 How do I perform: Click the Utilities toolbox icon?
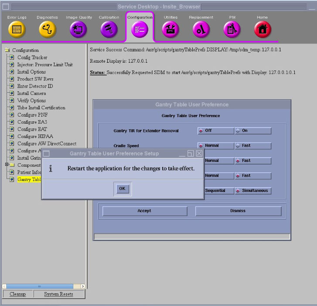point(170,30)
